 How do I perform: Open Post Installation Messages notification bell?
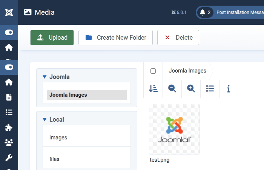pos(203,12)
